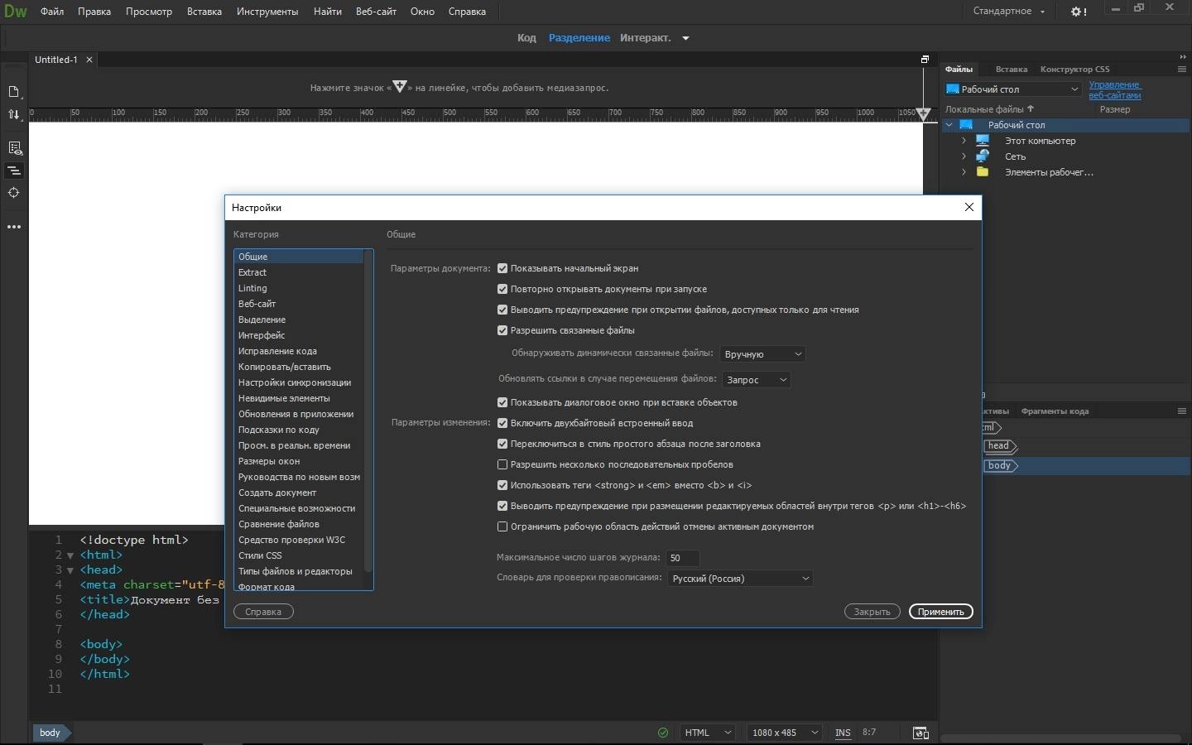Screen dimensions: 1192x745
Task: Click the category list vertical scrollbar
Action: 368,410
